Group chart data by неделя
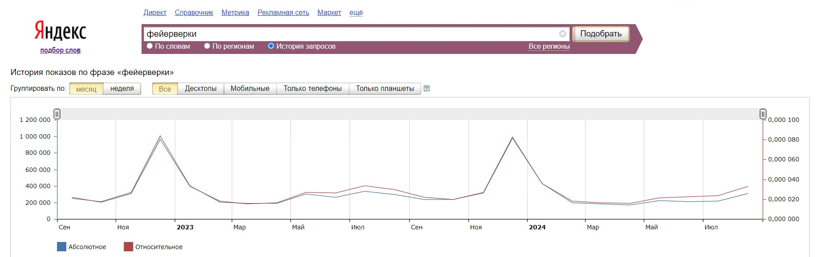The height and width of the screenshot is (257, 820). pyautogui.click(x=122, y=89)
